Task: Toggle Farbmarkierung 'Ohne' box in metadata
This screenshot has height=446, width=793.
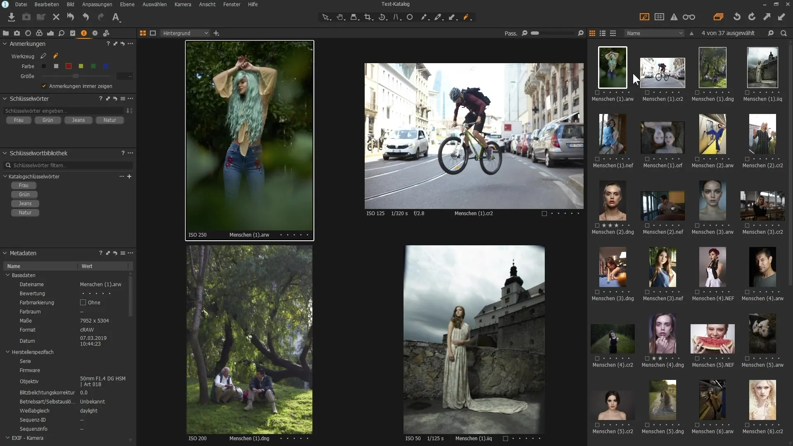Action: 83,302
